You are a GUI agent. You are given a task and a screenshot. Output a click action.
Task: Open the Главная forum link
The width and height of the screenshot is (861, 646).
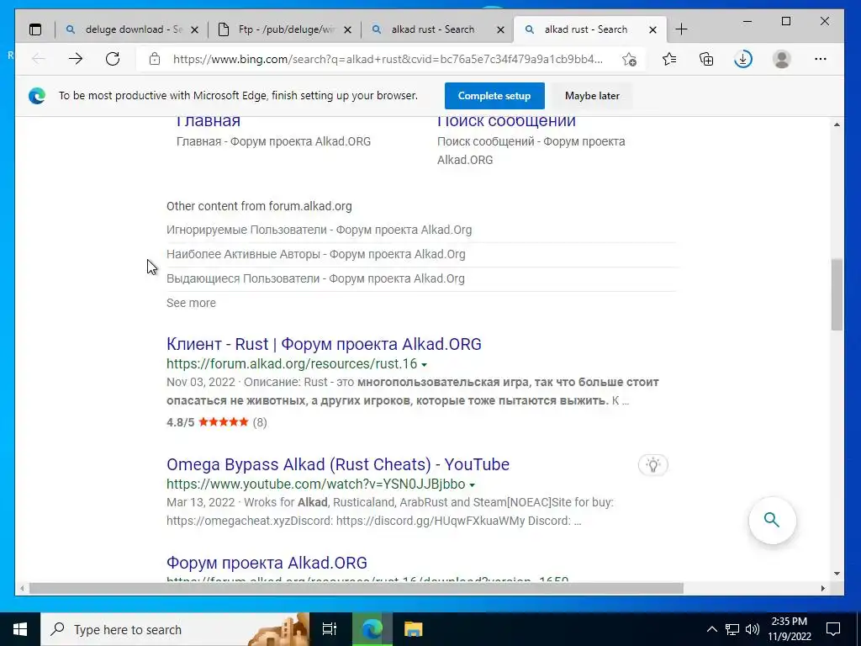pos(209,121)
